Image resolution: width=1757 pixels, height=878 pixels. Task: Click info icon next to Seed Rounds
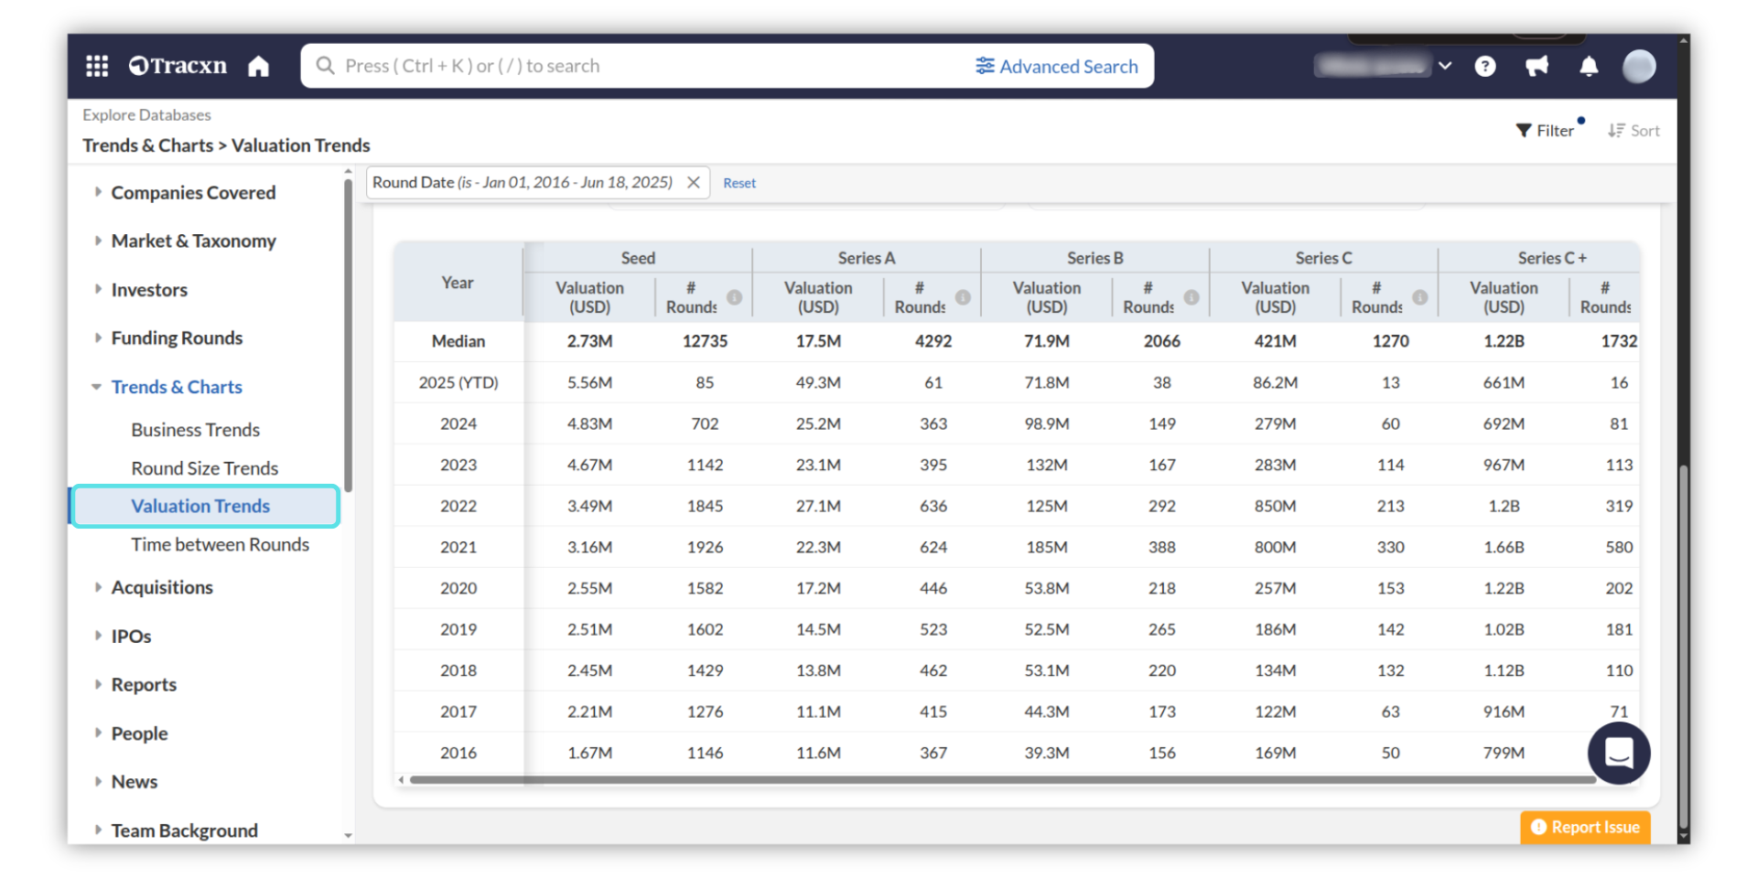pos(734,297)
